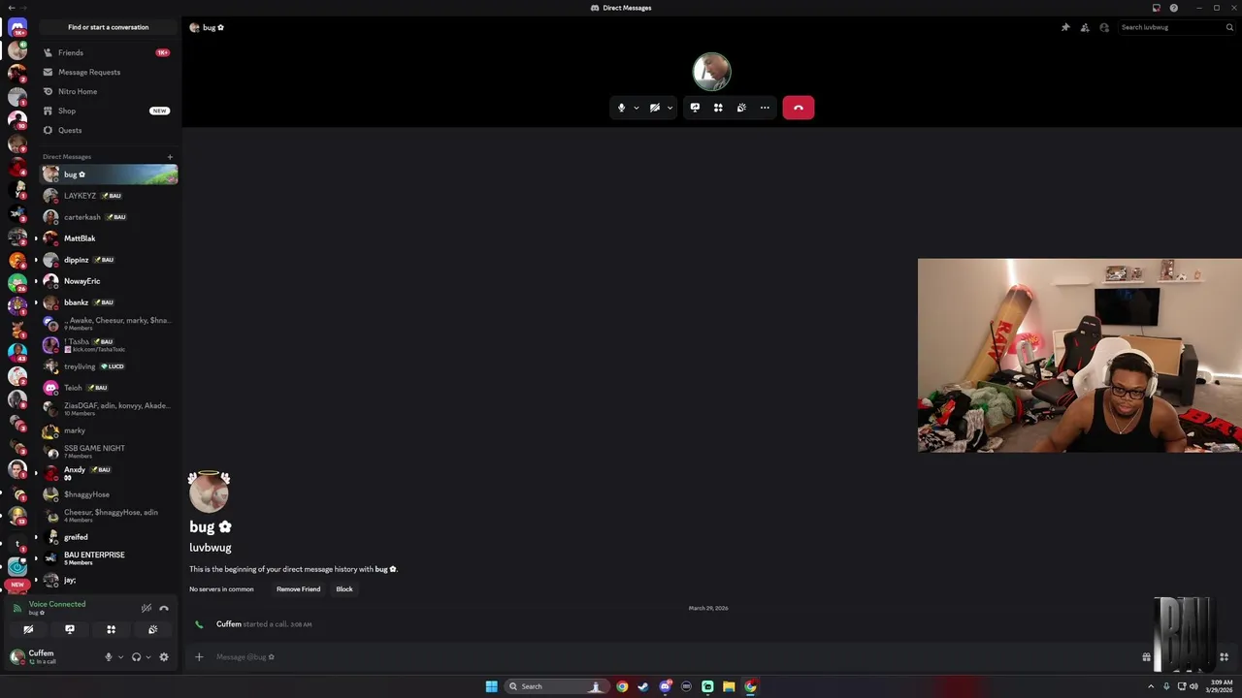Image resolution: width=1242 pixels, height=698 pixels.
Task: Open the Anxdy direct message
Action: click(x=108, y=473)
